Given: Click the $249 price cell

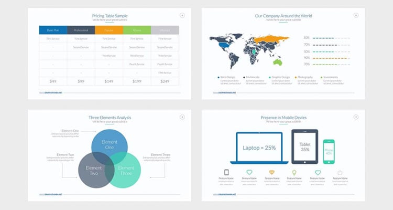Looking at the screenshot, I should coord(165,81).
